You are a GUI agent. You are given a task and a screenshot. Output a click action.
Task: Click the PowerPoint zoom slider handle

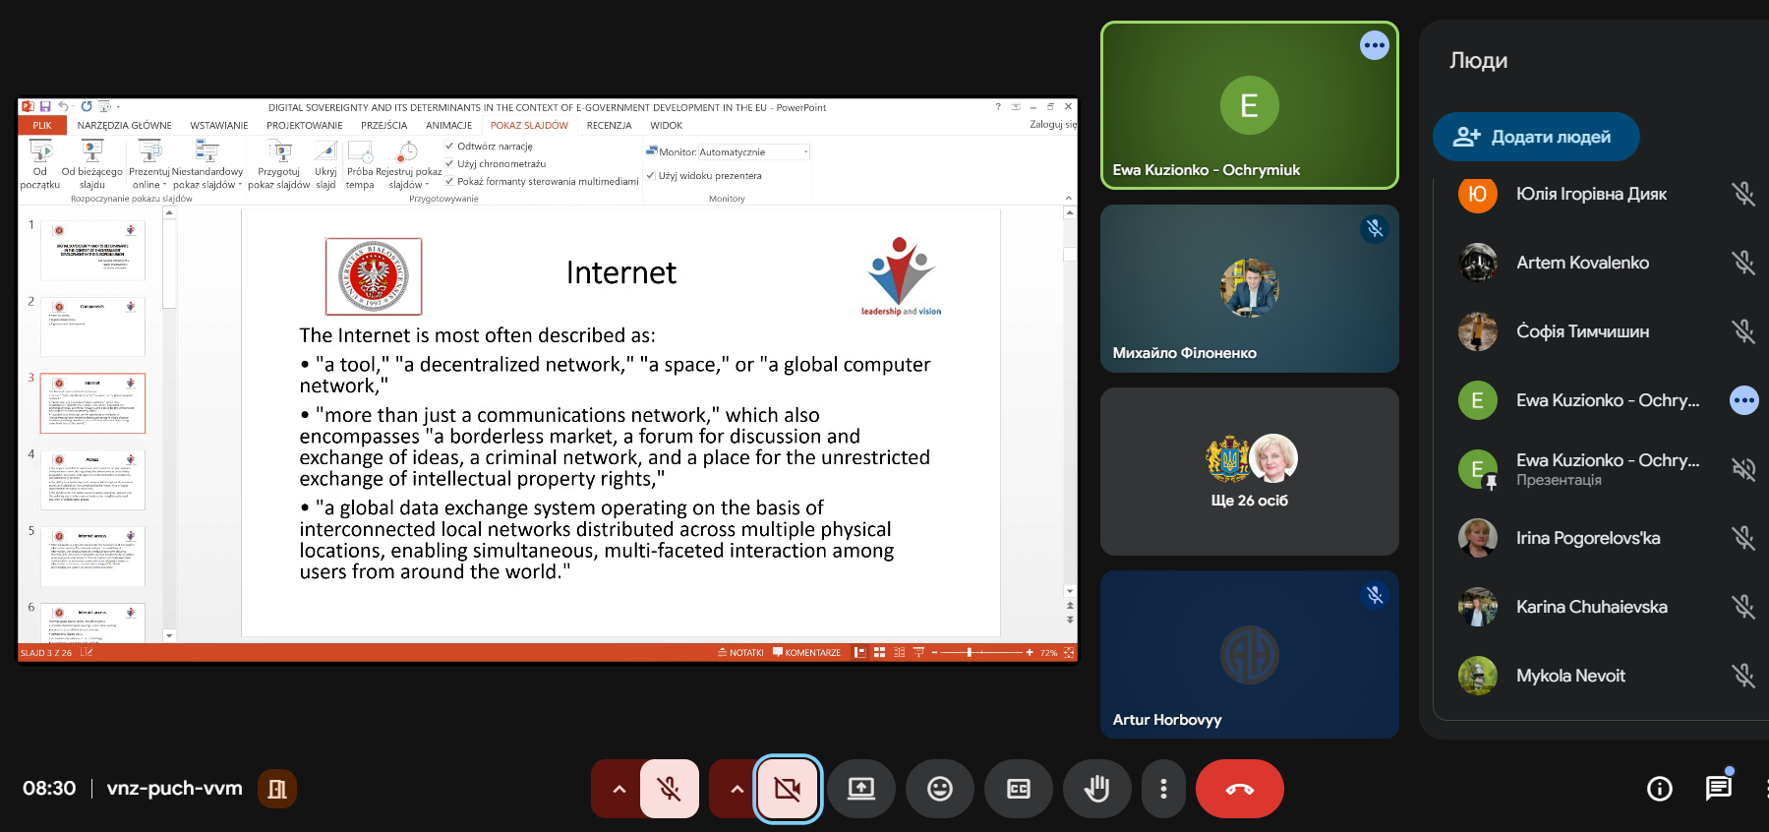coord(970,652)
